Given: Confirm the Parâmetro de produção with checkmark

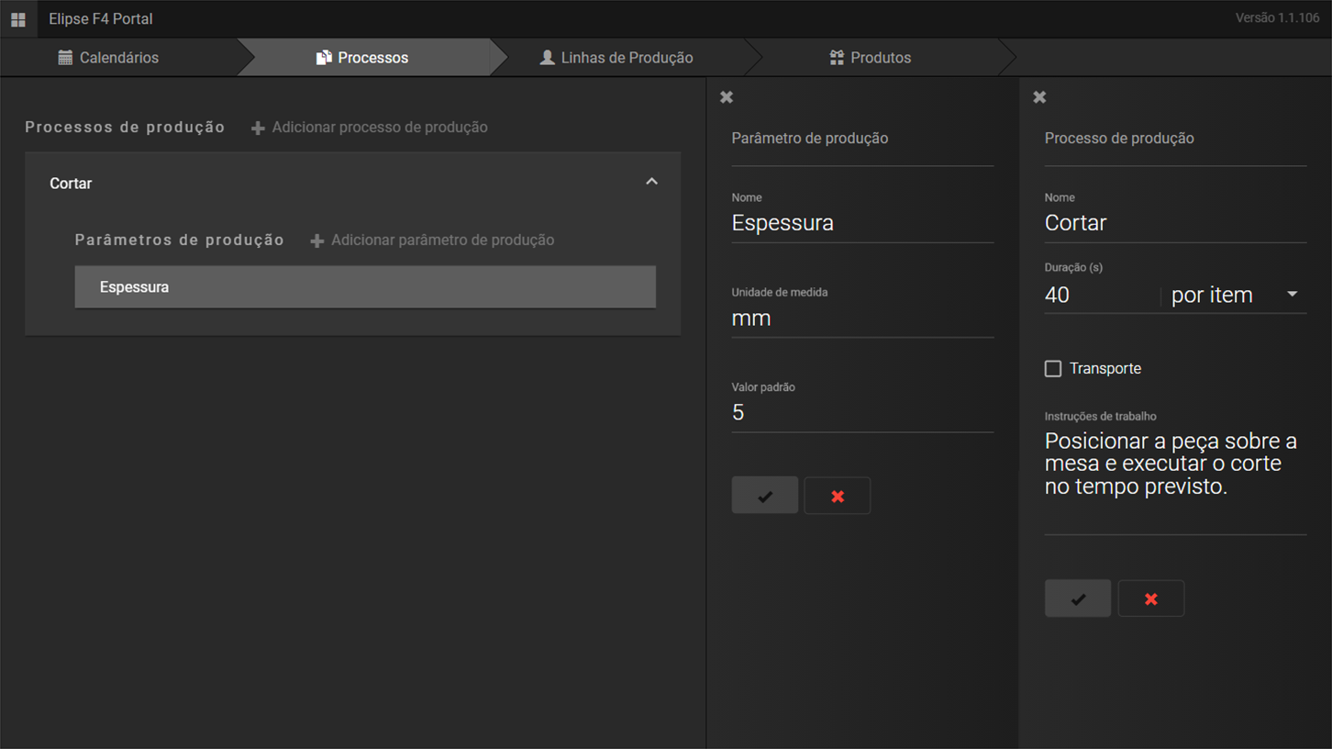Looking at the screenshot, I should pyautogui.click(x=765, y=496).
